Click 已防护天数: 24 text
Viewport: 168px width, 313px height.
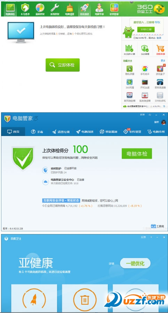(58, 172)
